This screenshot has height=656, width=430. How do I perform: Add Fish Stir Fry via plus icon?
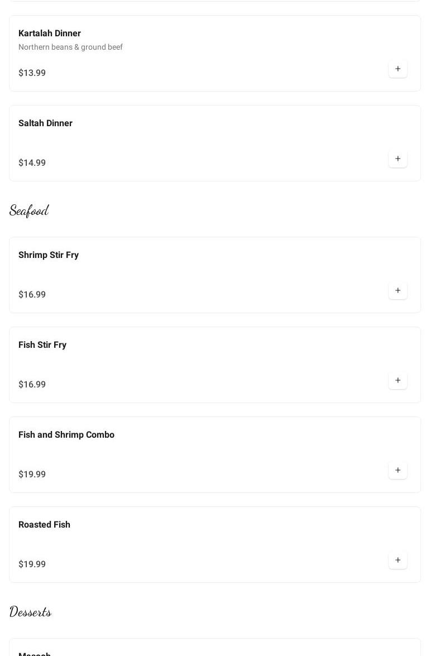pos(398,381)
